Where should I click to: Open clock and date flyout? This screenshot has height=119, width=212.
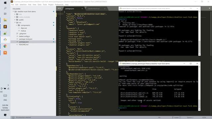click(x=5, y=108)
